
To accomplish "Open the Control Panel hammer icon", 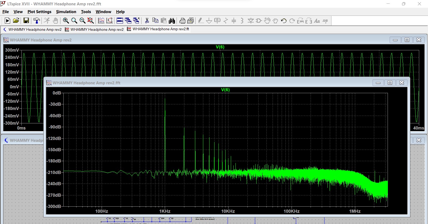I will (x=36, y=21).
